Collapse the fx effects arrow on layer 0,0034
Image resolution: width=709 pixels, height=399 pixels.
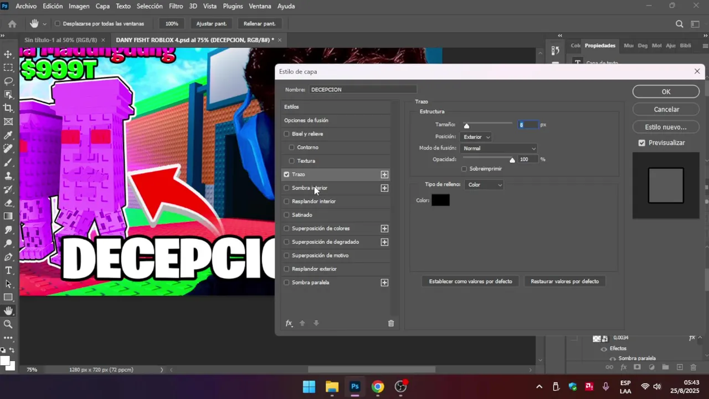700,338
